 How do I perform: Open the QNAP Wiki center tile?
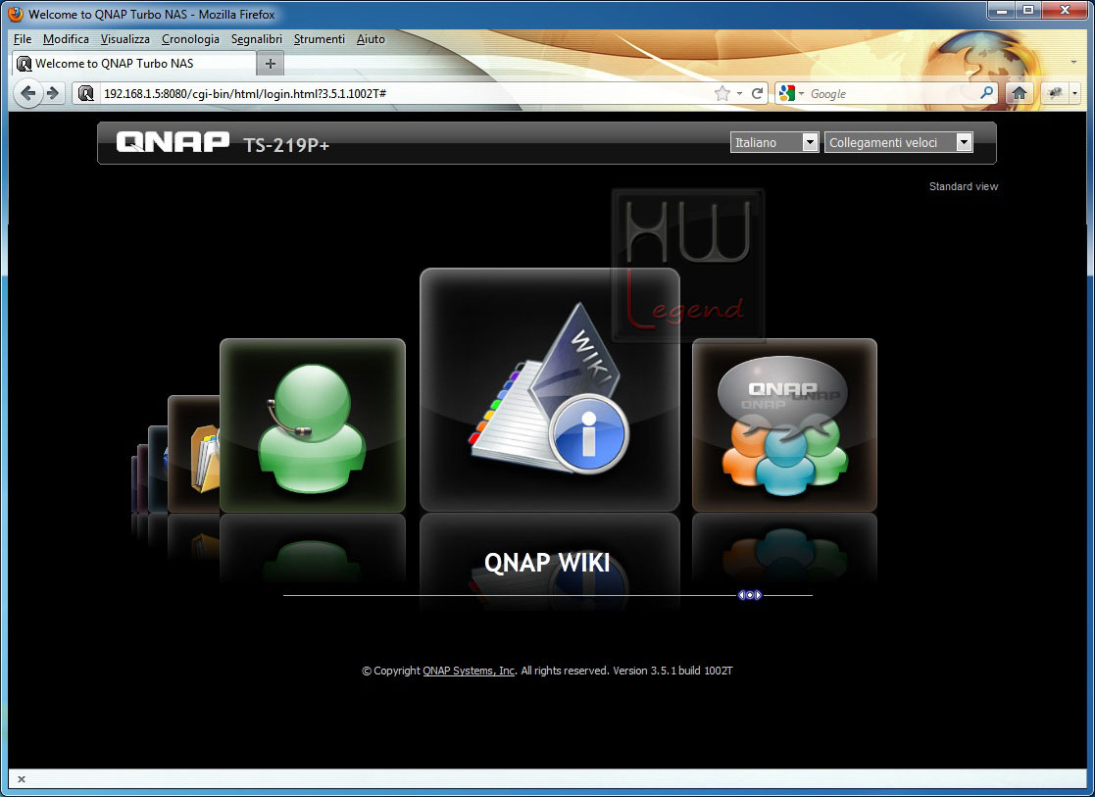550,390
